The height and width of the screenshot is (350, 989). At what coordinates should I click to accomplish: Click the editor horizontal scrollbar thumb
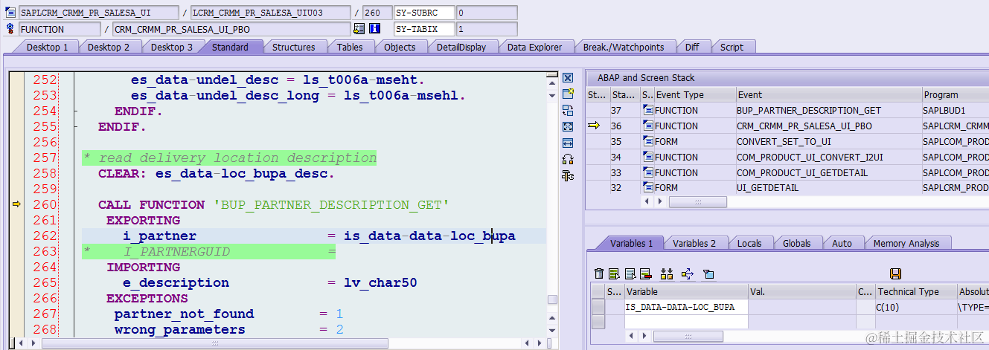click(x=215, y=343)
